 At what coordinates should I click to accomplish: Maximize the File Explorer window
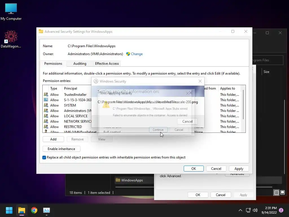click(267, 33)
